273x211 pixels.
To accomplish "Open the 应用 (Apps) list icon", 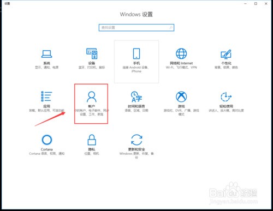I will pyautogui.click(x=46, y=97).
